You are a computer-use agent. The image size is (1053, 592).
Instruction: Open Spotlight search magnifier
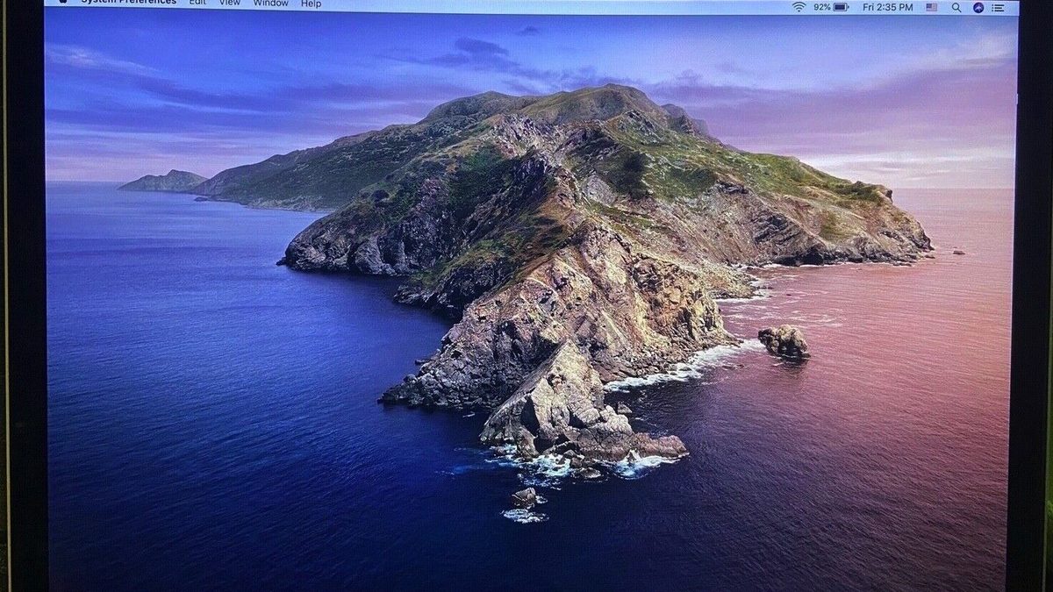[956, 7]
